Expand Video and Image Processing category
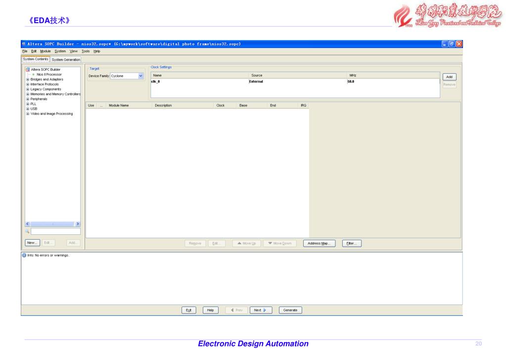Viewport: 506px width, 350px height. tap(28, 114)
